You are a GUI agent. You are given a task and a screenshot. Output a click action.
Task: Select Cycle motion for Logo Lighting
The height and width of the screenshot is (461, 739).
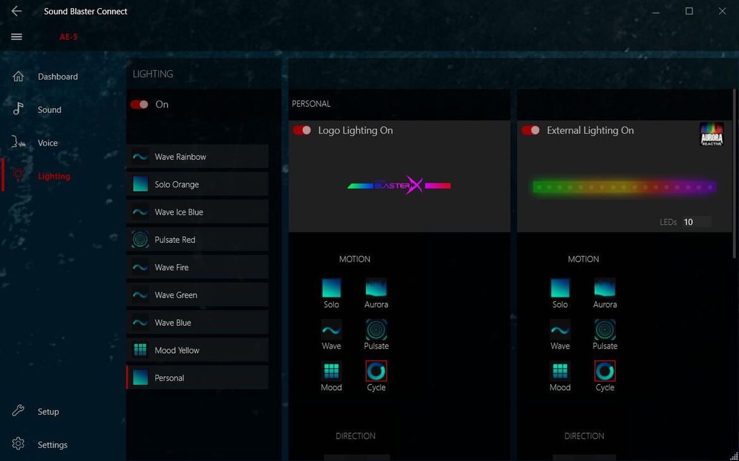tap(376, 371)
